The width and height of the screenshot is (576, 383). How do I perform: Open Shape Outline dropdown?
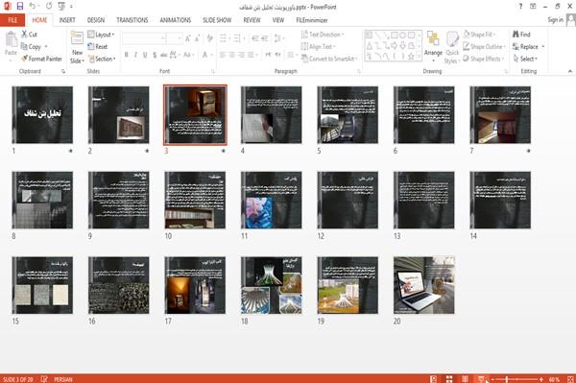pyautogui.click(x=484, y=47)
